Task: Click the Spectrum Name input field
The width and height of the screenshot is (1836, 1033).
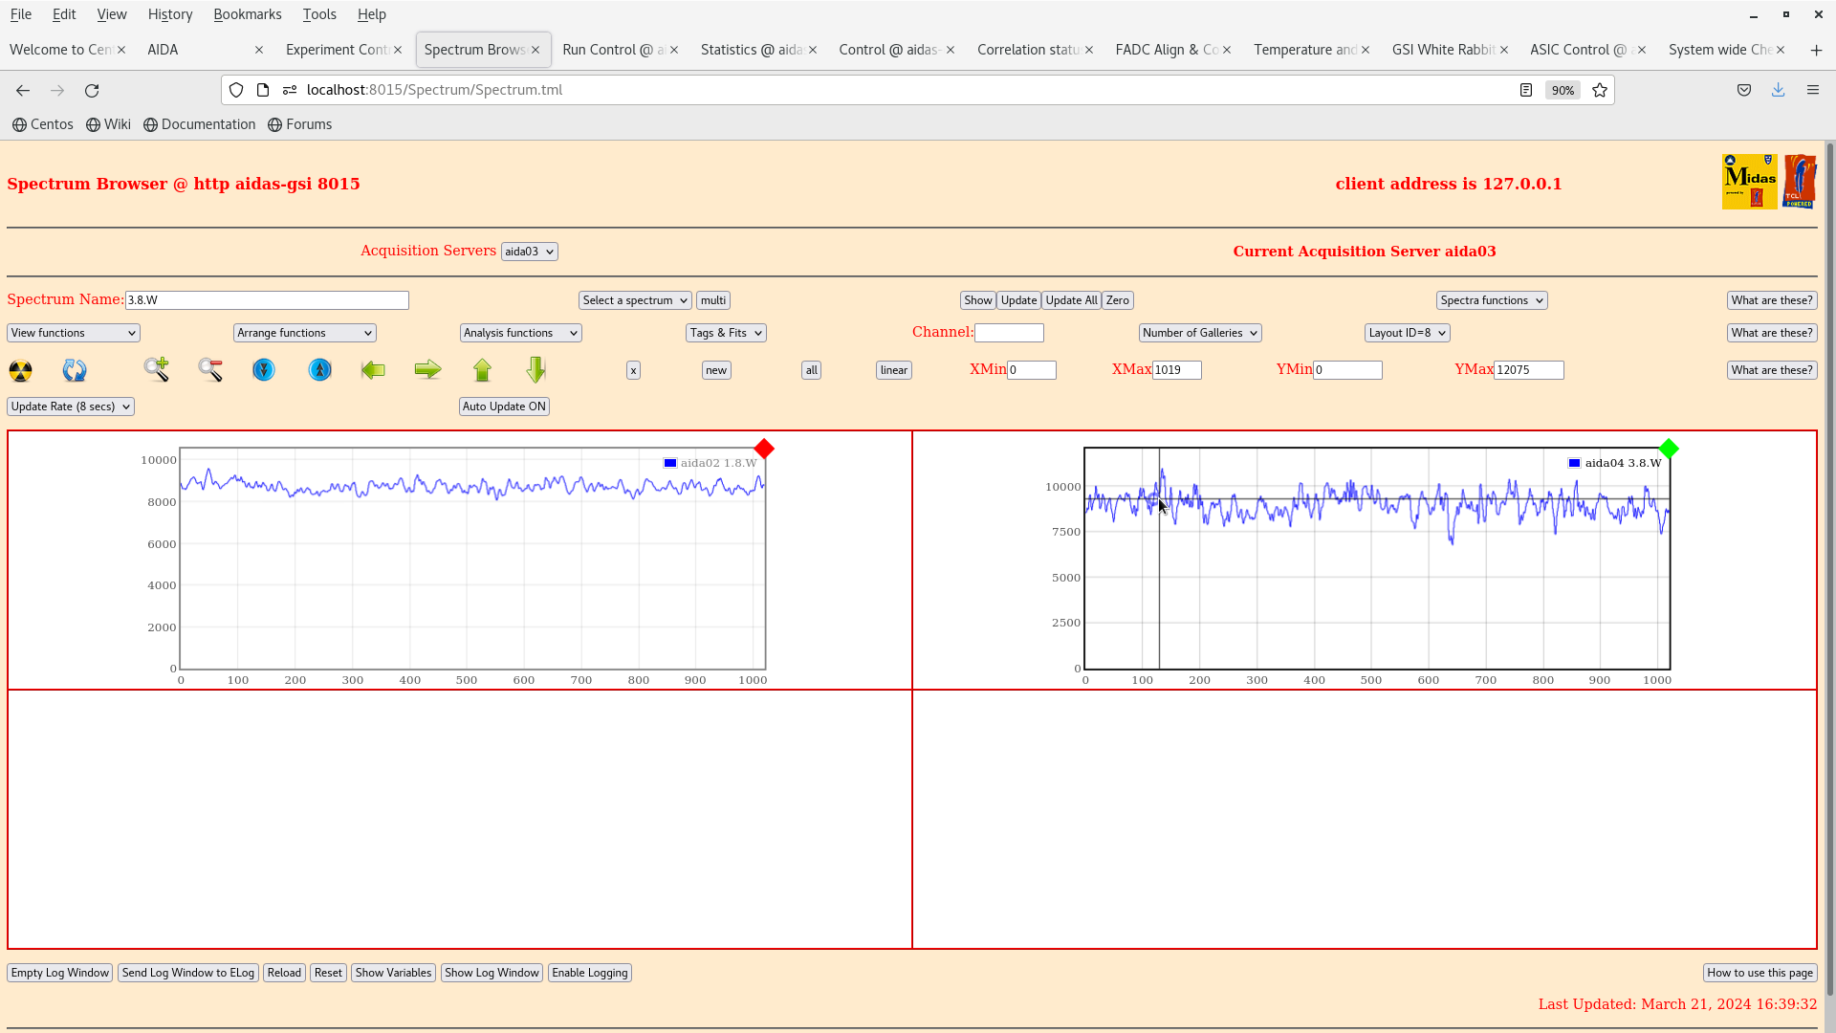Action: coord(267,300)
